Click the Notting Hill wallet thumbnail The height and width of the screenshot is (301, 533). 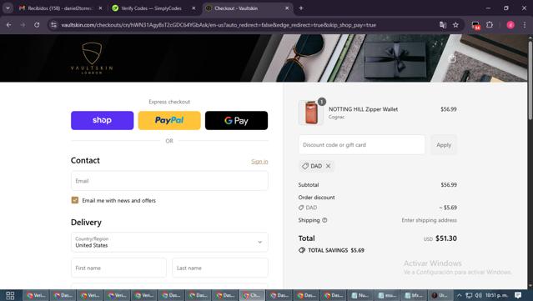[x=310, y=113]
